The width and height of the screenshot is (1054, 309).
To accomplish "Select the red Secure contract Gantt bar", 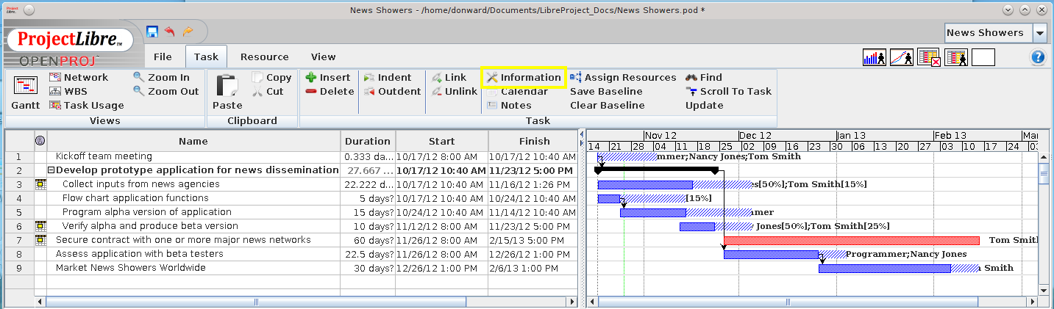I will [x=852, y=241].
